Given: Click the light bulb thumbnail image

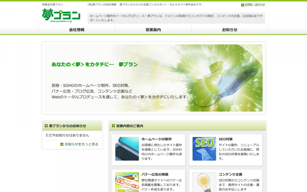Looking at the screenshot, I should pos(204,182).
